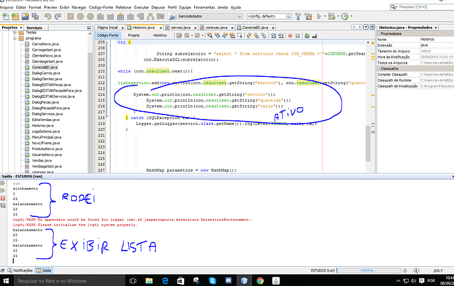
Task: Click the red Start Macro Recording icon
Action: click(290, 36)
